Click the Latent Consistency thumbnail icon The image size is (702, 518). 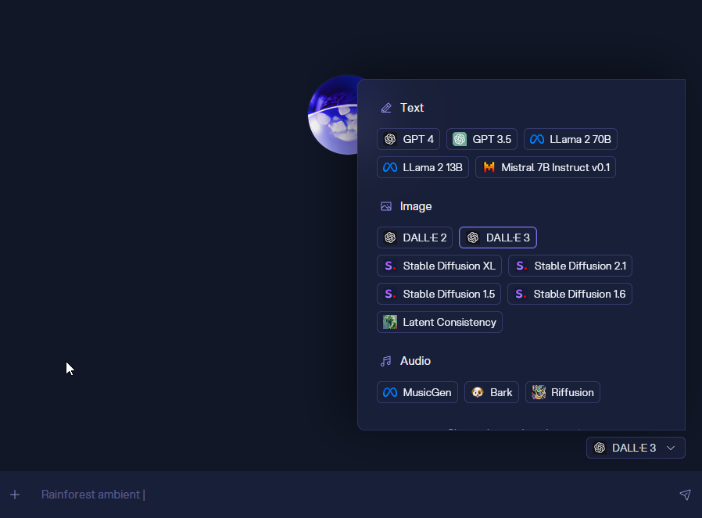pyautogui.click(x=390, y=322)
